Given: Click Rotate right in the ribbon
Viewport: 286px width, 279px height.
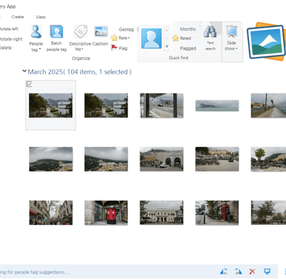Looking at the screenshot, I should pos(11,39).
